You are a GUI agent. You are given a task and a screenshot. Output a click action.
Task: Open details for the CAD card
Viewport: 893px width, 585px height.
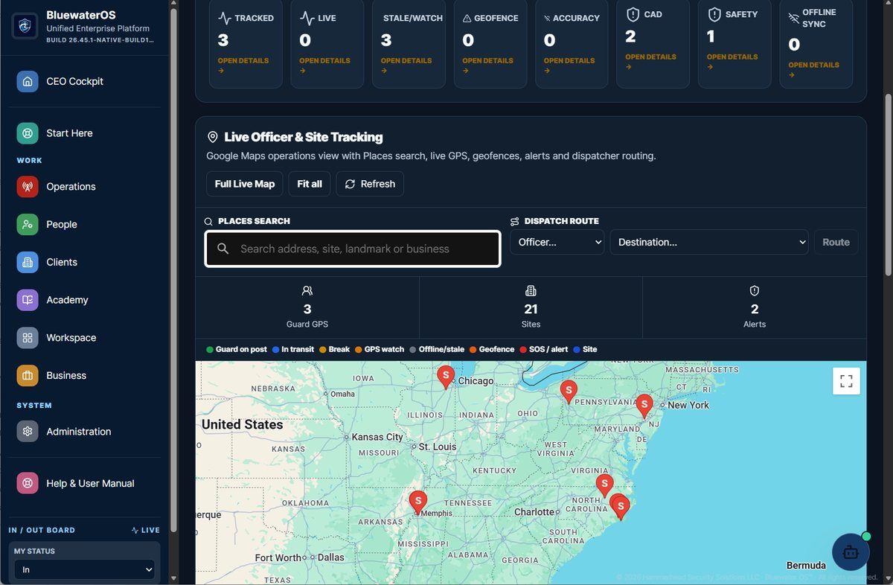(650, 61)
